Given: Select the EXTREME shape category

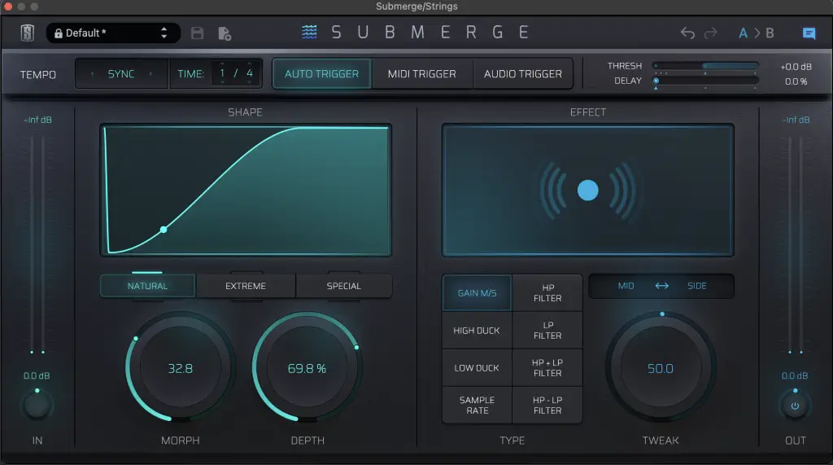Looking at the screenshot, I should (246, 286).
